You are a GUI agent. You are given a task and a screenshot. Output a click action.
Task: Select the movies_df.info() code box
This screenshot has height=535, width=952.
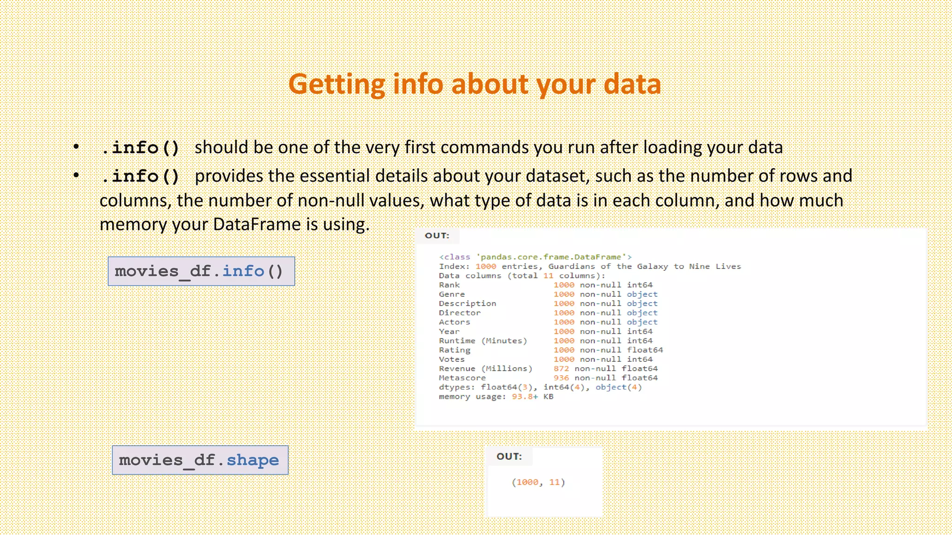[x=201, y=271]
